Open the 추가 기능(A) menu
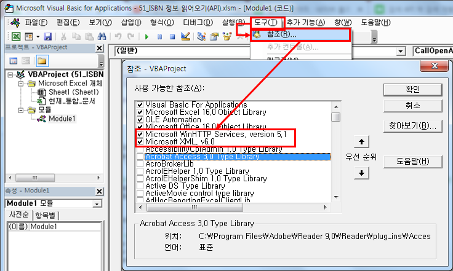The height and width of the screenshot is (271, 453). [x=306, y=23]
